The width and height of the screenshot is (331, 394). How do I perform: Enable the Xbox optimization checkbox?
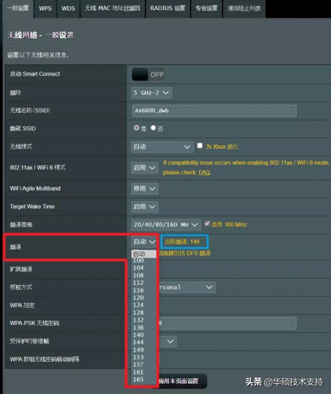(200, 146)
